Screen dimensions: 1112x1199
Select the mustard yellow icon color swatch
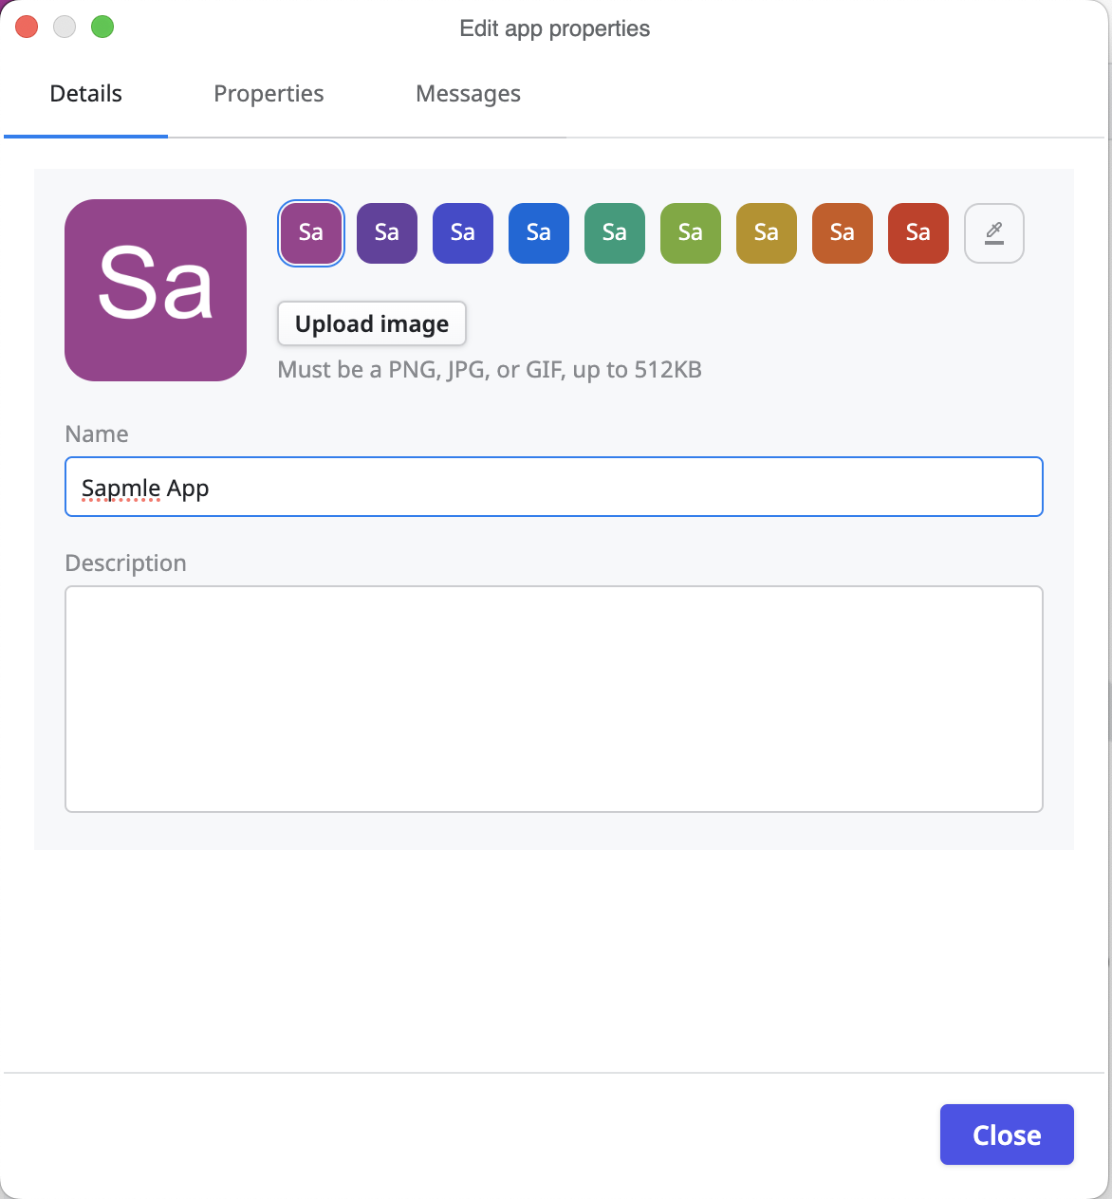[x=766, y=232]
